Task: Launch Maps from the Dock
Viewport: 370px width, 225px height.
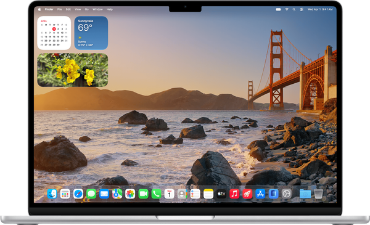Action: [x=117, y=194]
